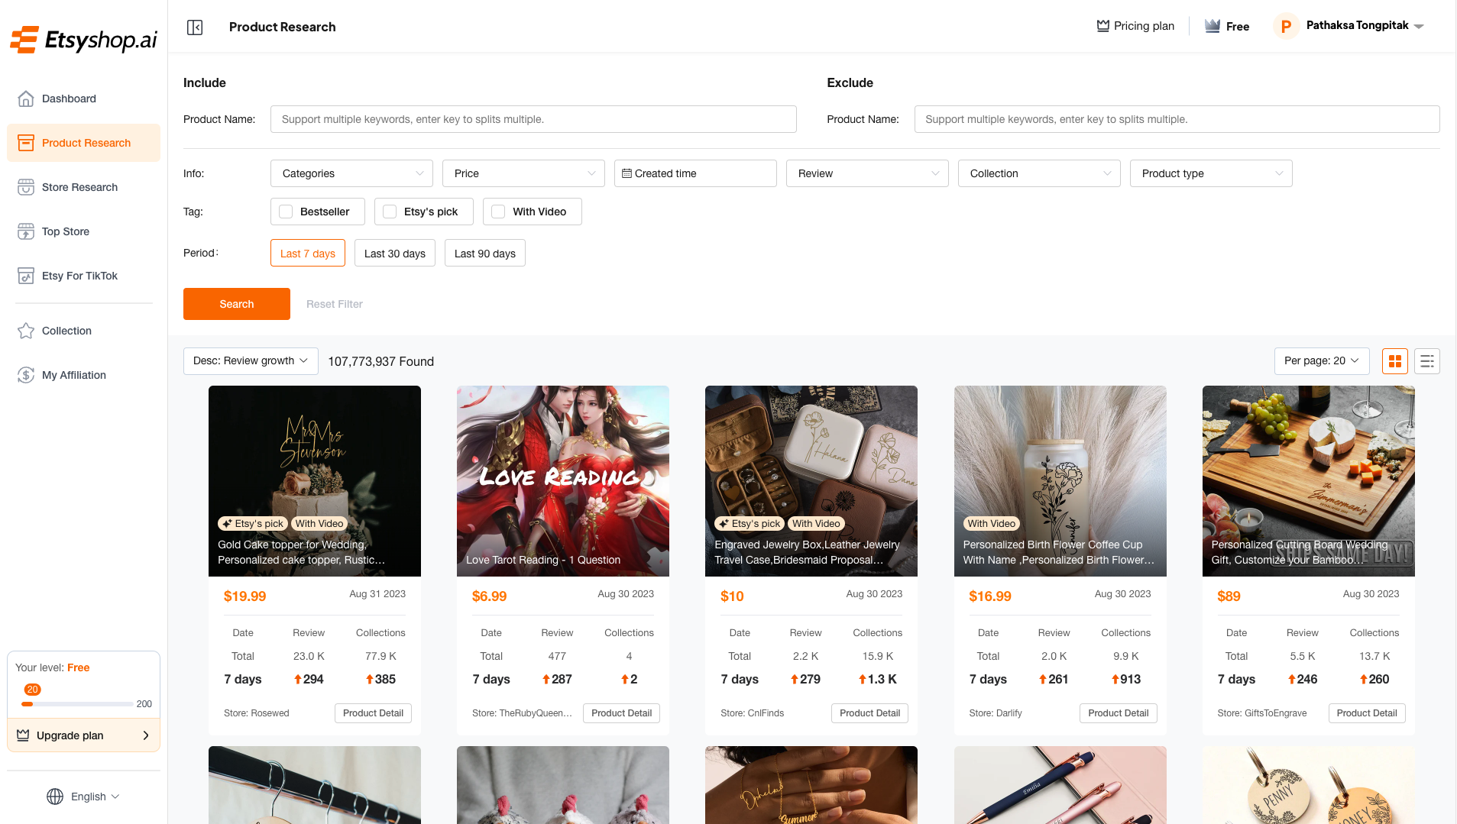Screen dimensions: 1457x824
Task: Open the Per page selector
Action: pos(1321,360)
